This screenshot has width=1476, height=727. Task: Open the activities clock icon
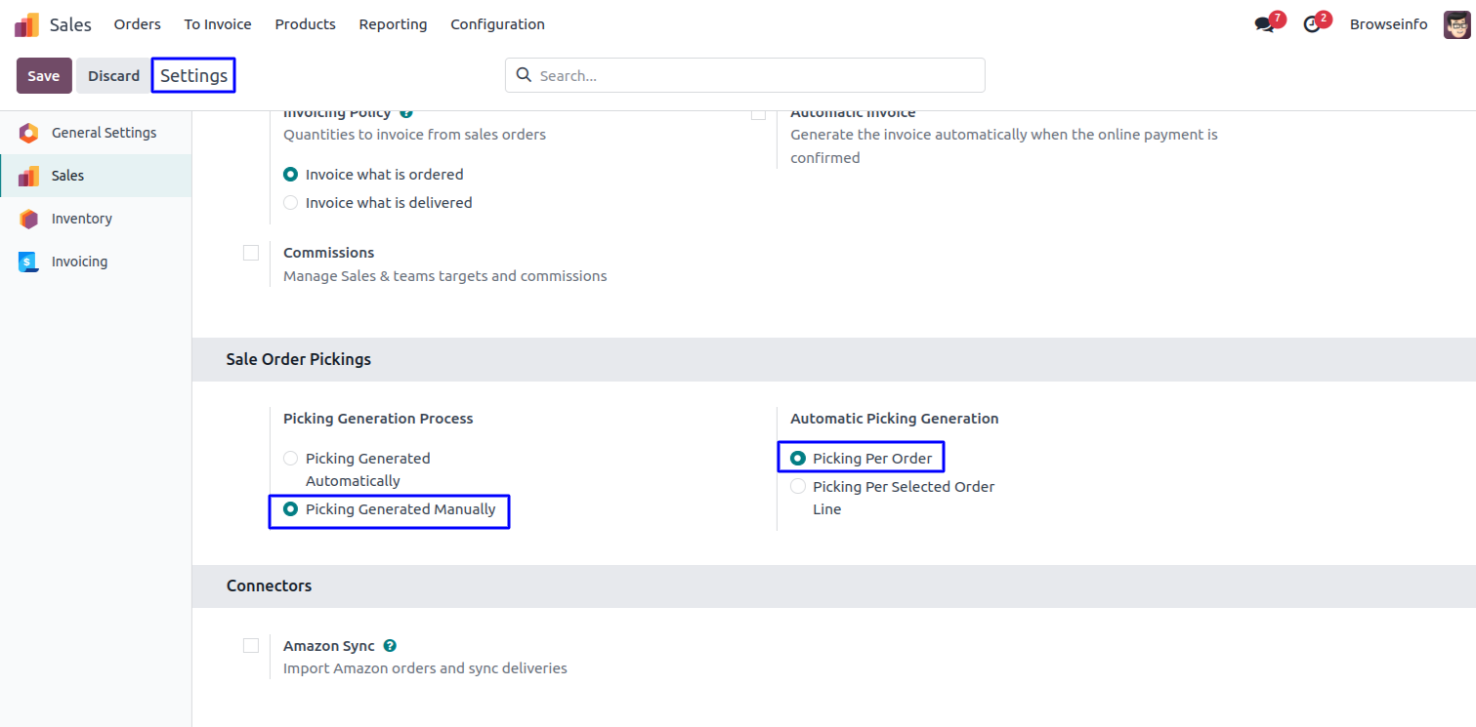click(1312, 24)
